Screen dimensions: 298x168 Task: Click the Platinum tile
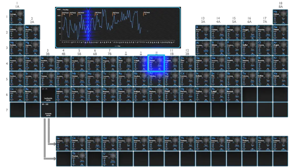click(156, 94)
